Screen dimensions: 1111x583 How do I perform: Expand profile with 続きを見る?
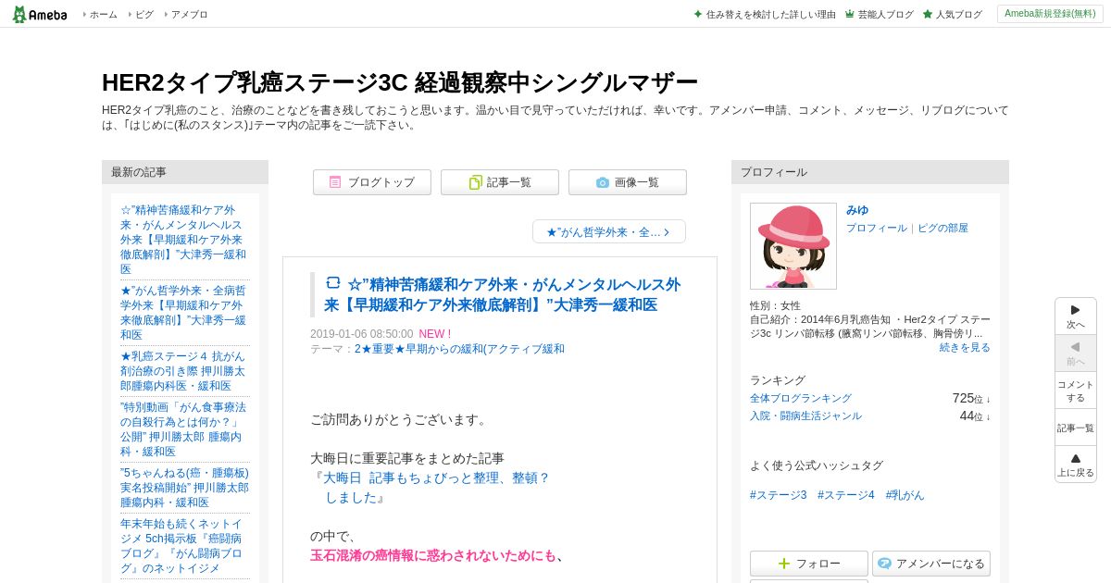(965, 347)
